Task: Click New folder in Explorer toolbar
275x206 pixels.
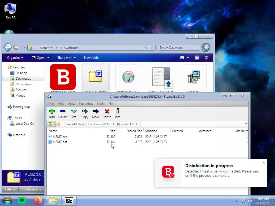Action: pos(92,58)
